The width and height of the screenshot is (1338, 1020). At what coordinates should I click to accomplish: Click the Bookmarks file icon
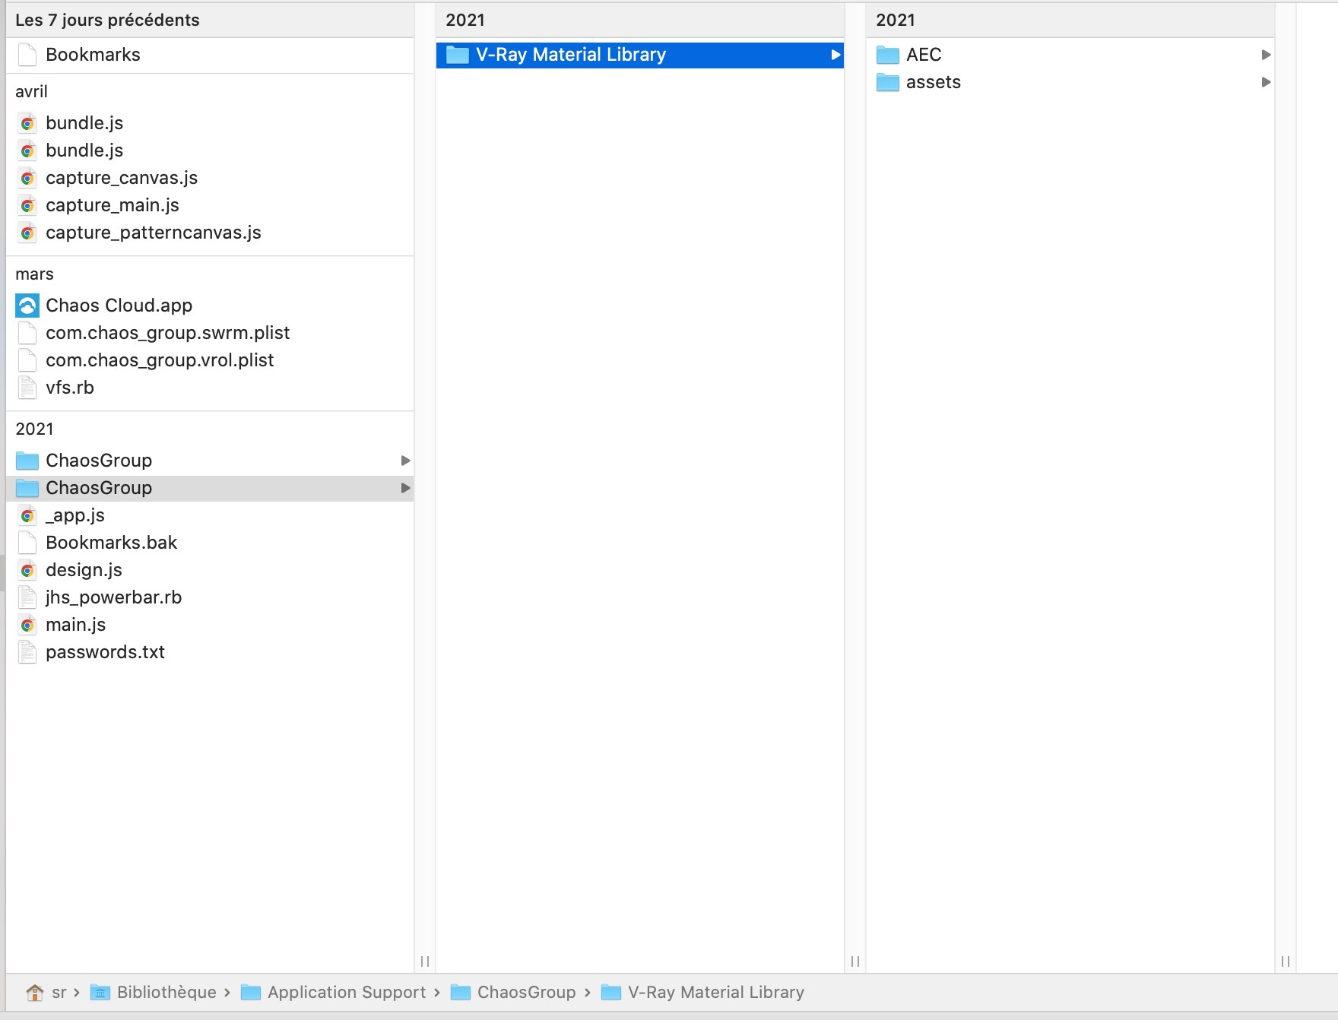(27, 55)
